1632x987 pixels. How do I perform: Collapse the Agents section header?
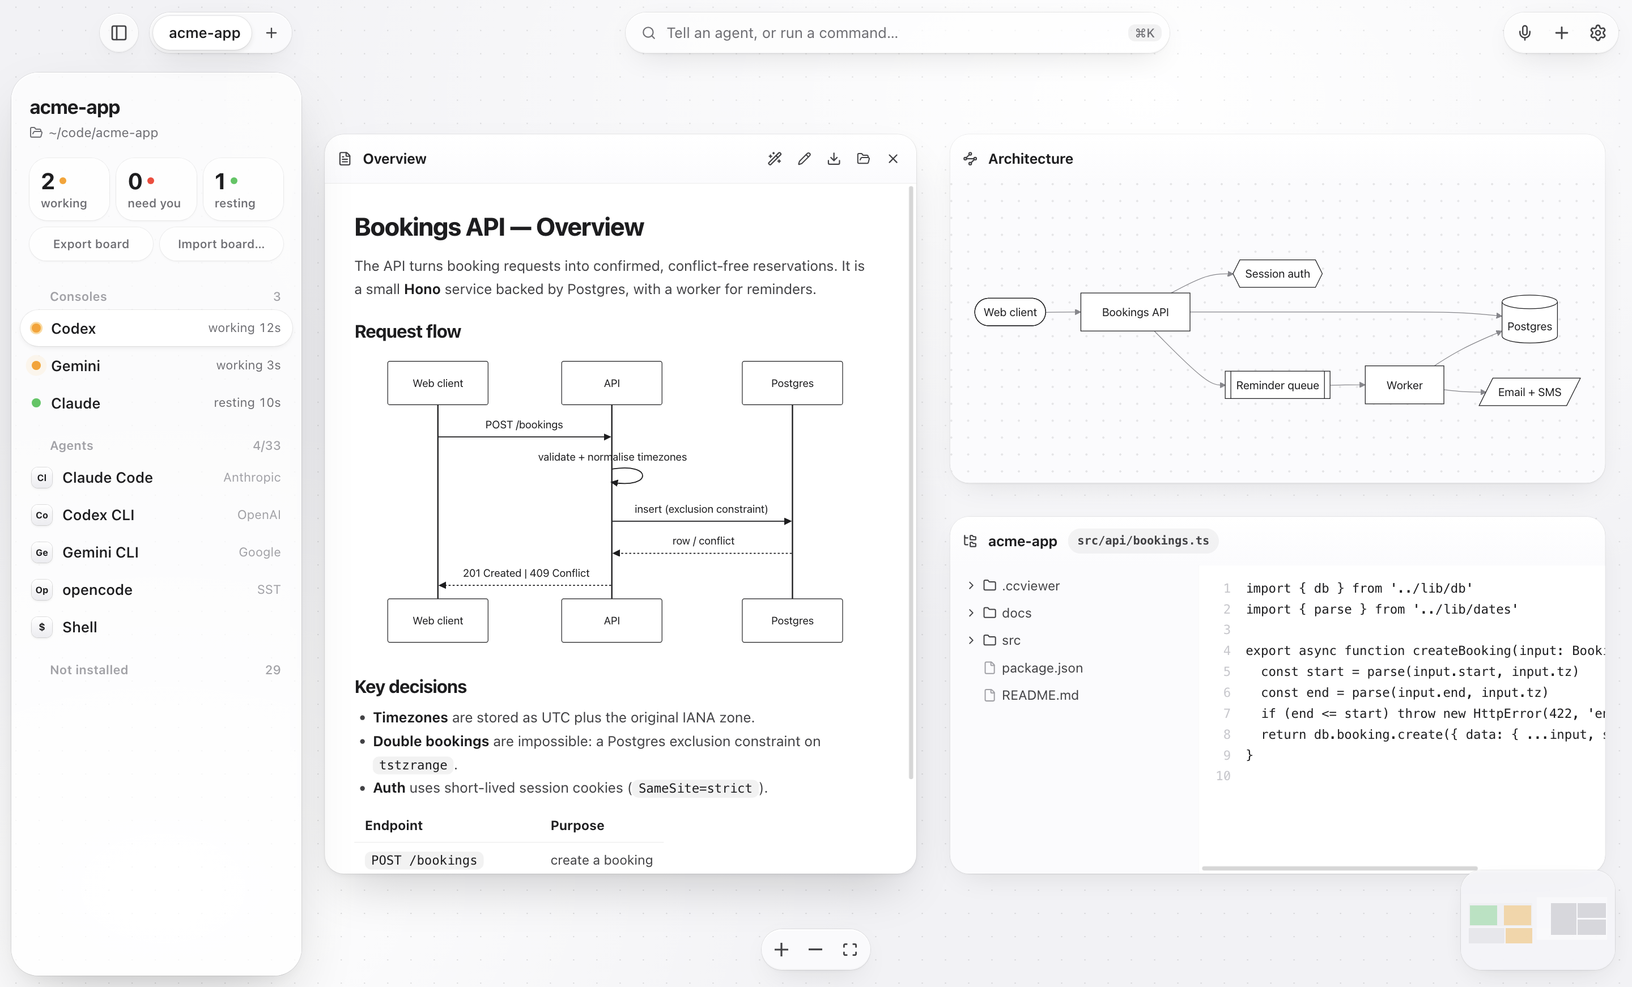pyautogui.click(x=156, y=445)
